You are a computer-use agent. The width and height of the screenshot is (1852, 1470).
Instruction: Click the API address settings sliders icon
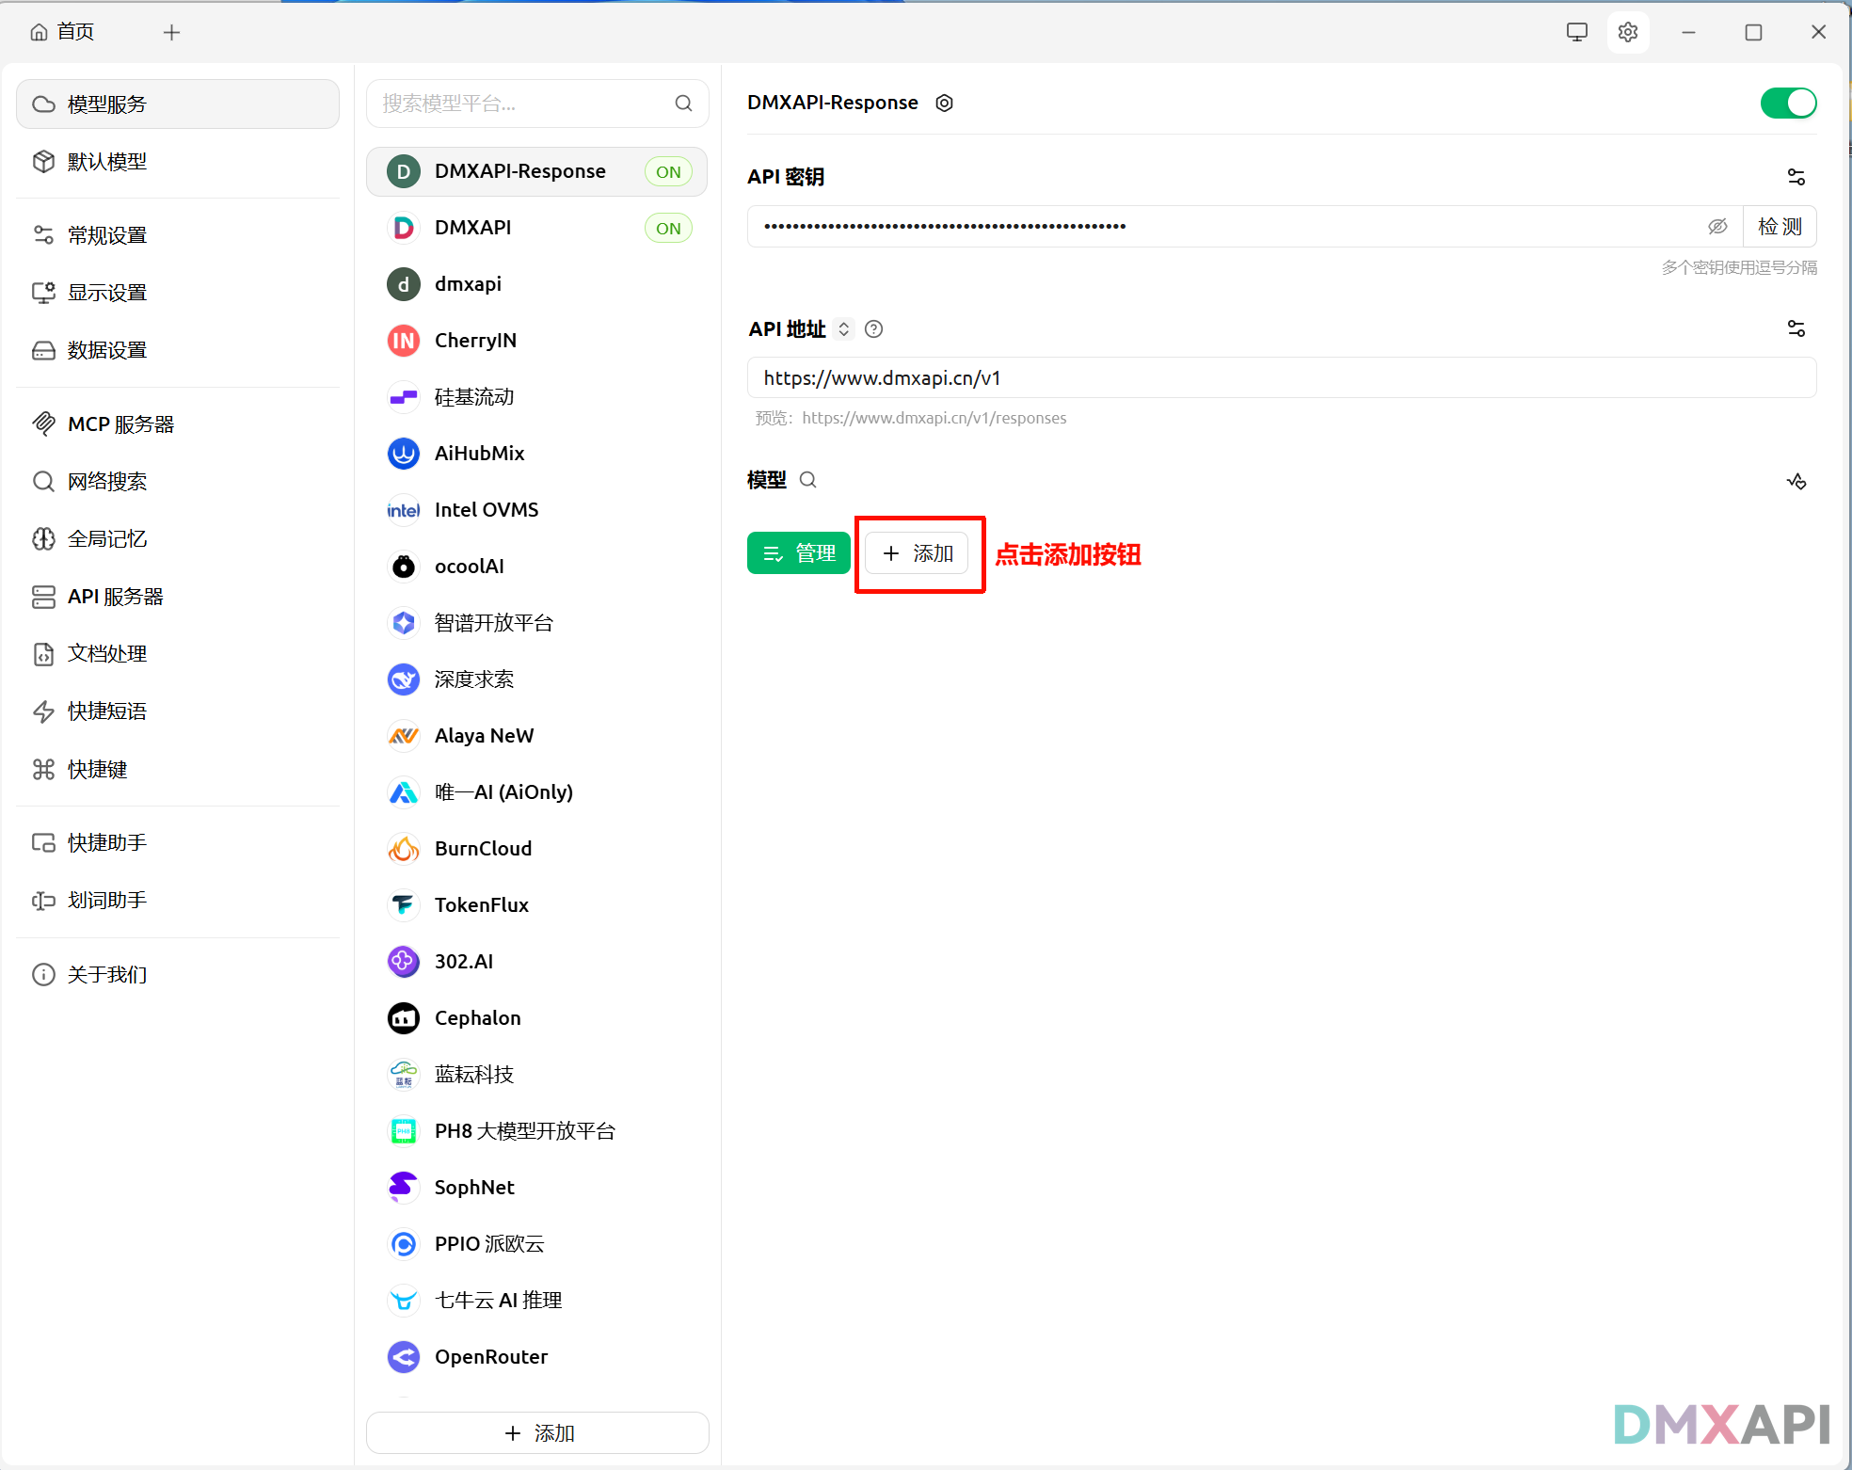(x=1796, y=328)
